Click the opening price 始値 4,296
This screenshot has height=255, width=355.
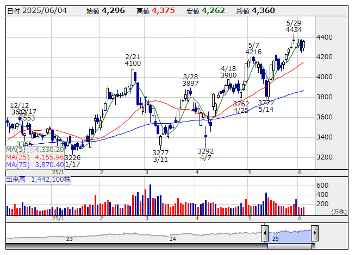pos(105,11)
